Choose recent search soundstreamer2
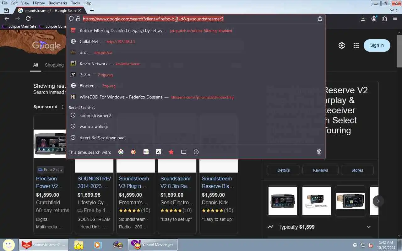This screenshot has height=251, width=402. [x=196, y=115]
